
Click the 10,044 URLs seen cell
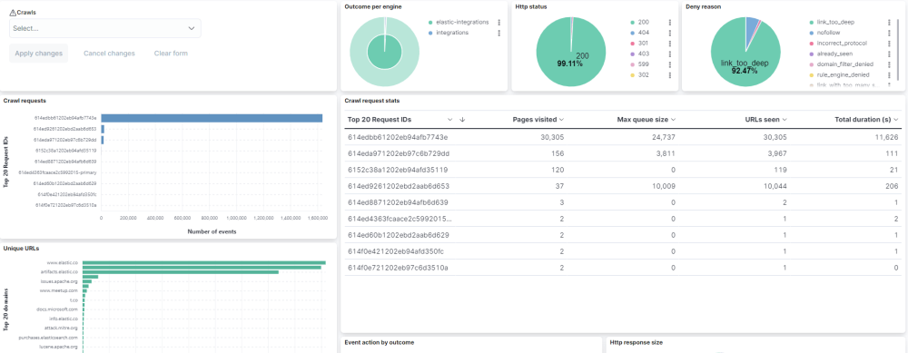tap(775, 186)
